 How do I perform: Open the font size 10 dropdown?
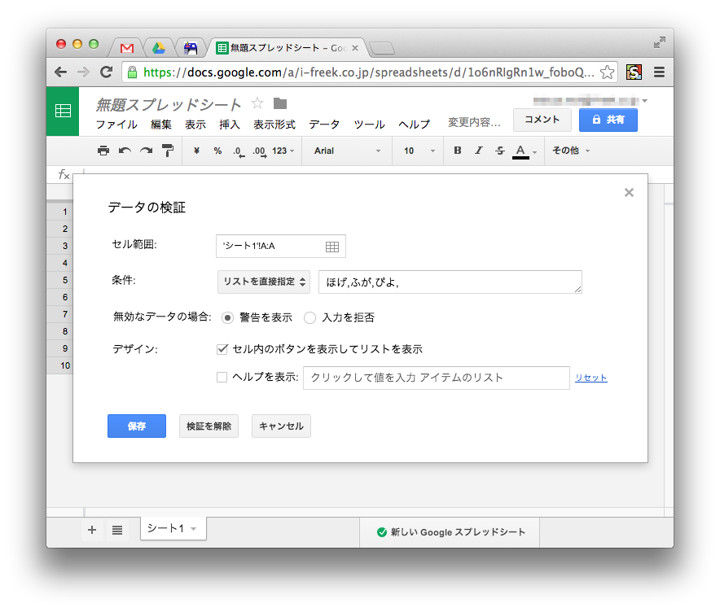417,151
